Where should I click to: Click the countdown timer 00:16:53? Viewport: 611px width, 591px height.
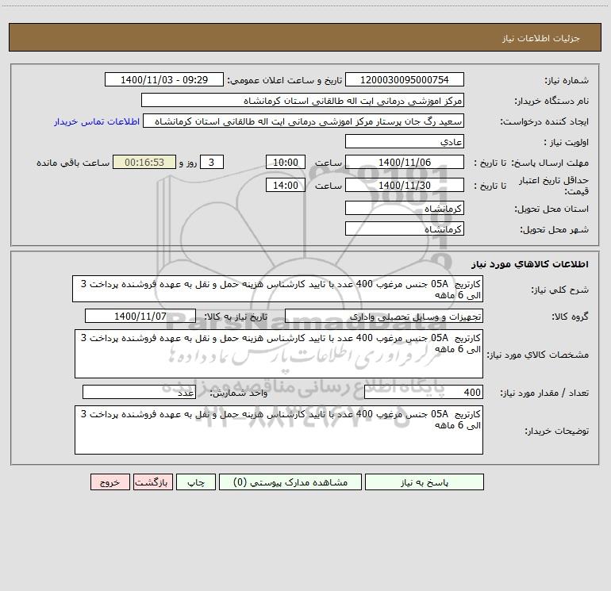coord(144,162)
